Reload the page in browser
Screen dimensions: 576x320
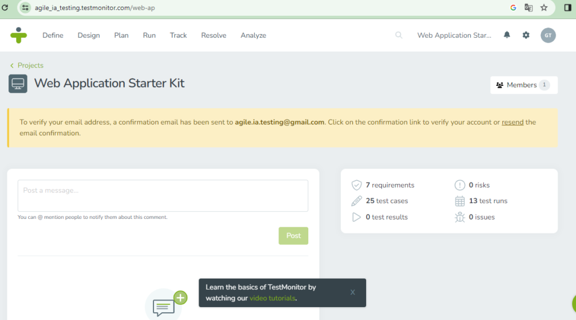[5, 7]
